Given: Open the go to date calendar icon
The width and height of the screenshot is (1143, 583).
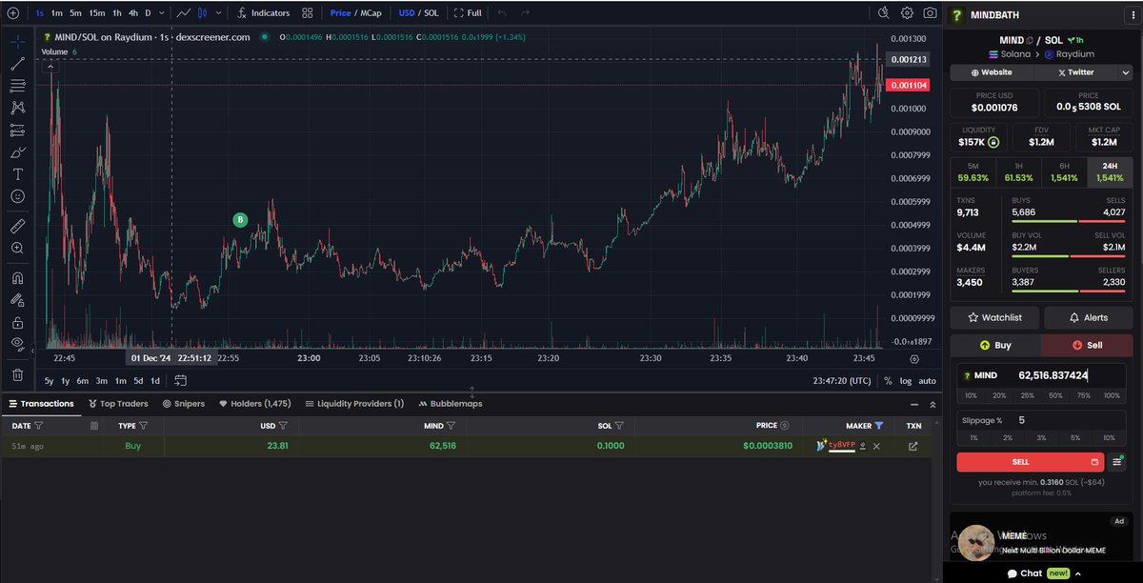Looking at the screenshot, I should point(180,381).
